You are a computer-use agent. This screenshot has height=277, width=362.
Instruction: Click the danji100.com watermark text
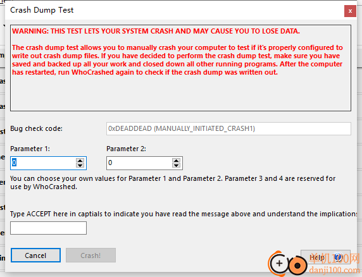334,270
